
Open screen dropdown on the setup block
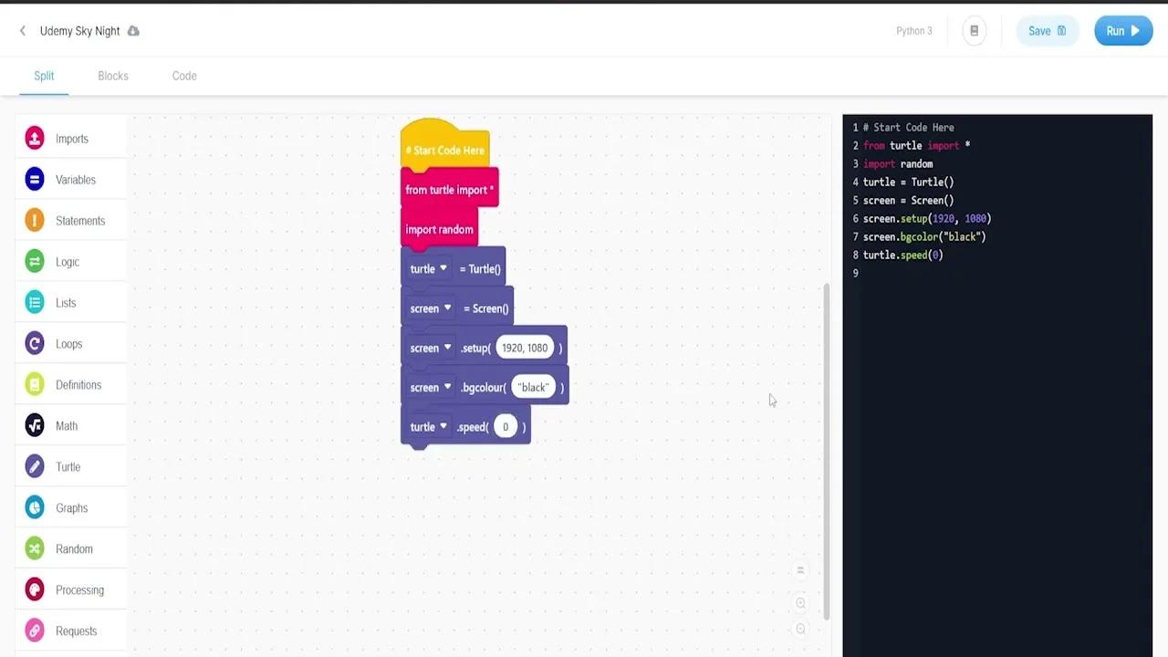(x=447, y=348)
